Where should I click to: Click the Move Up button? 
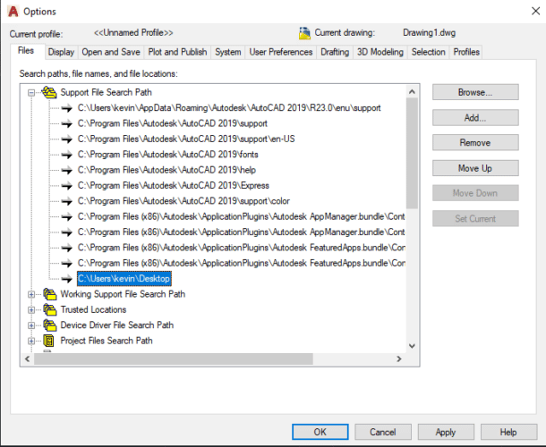pos(475,168)
